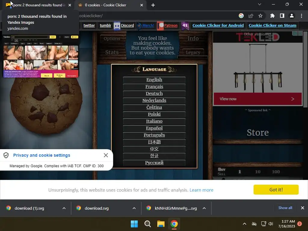Open Privacy and cookie settings
The height and width of the screenshot is (231, 308).
pyautogui.click(x=42, y=156)
